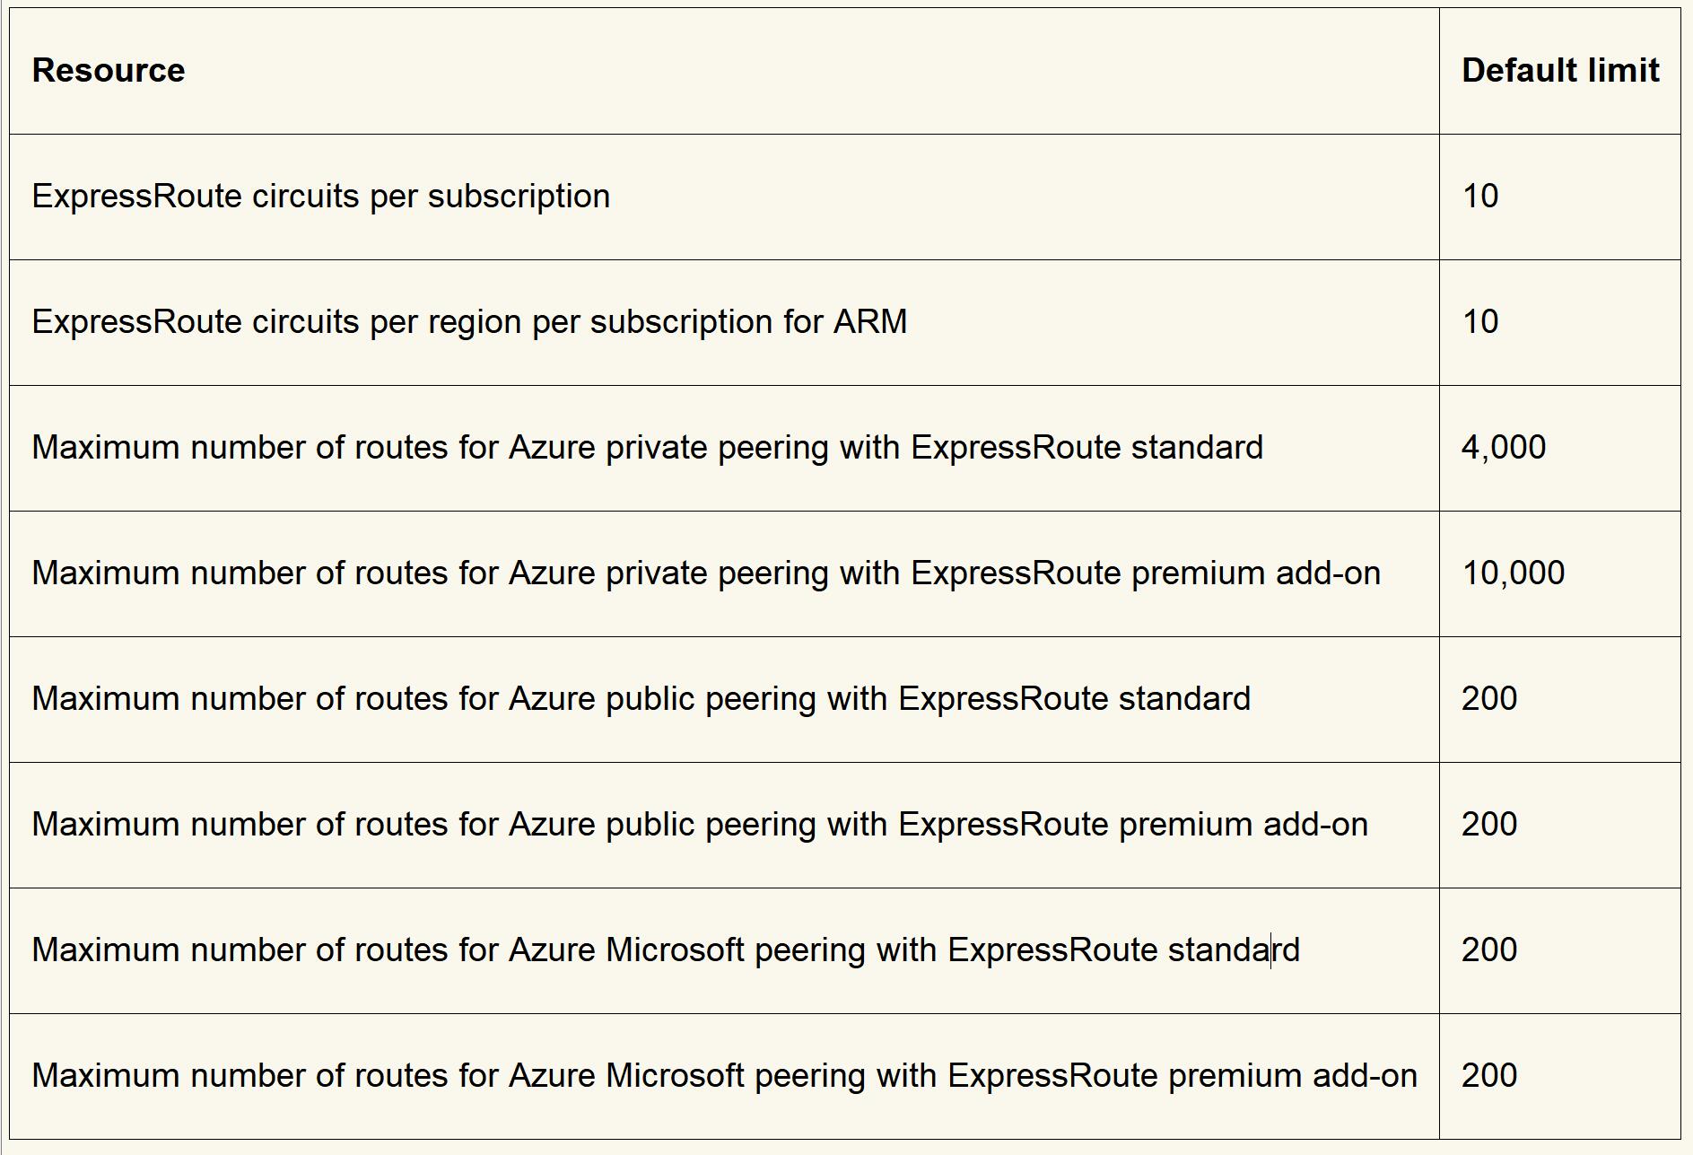This screenshot has width=1693, height=1155.
Task: Click the word 'ARM' in the second row
Action: 870,322
